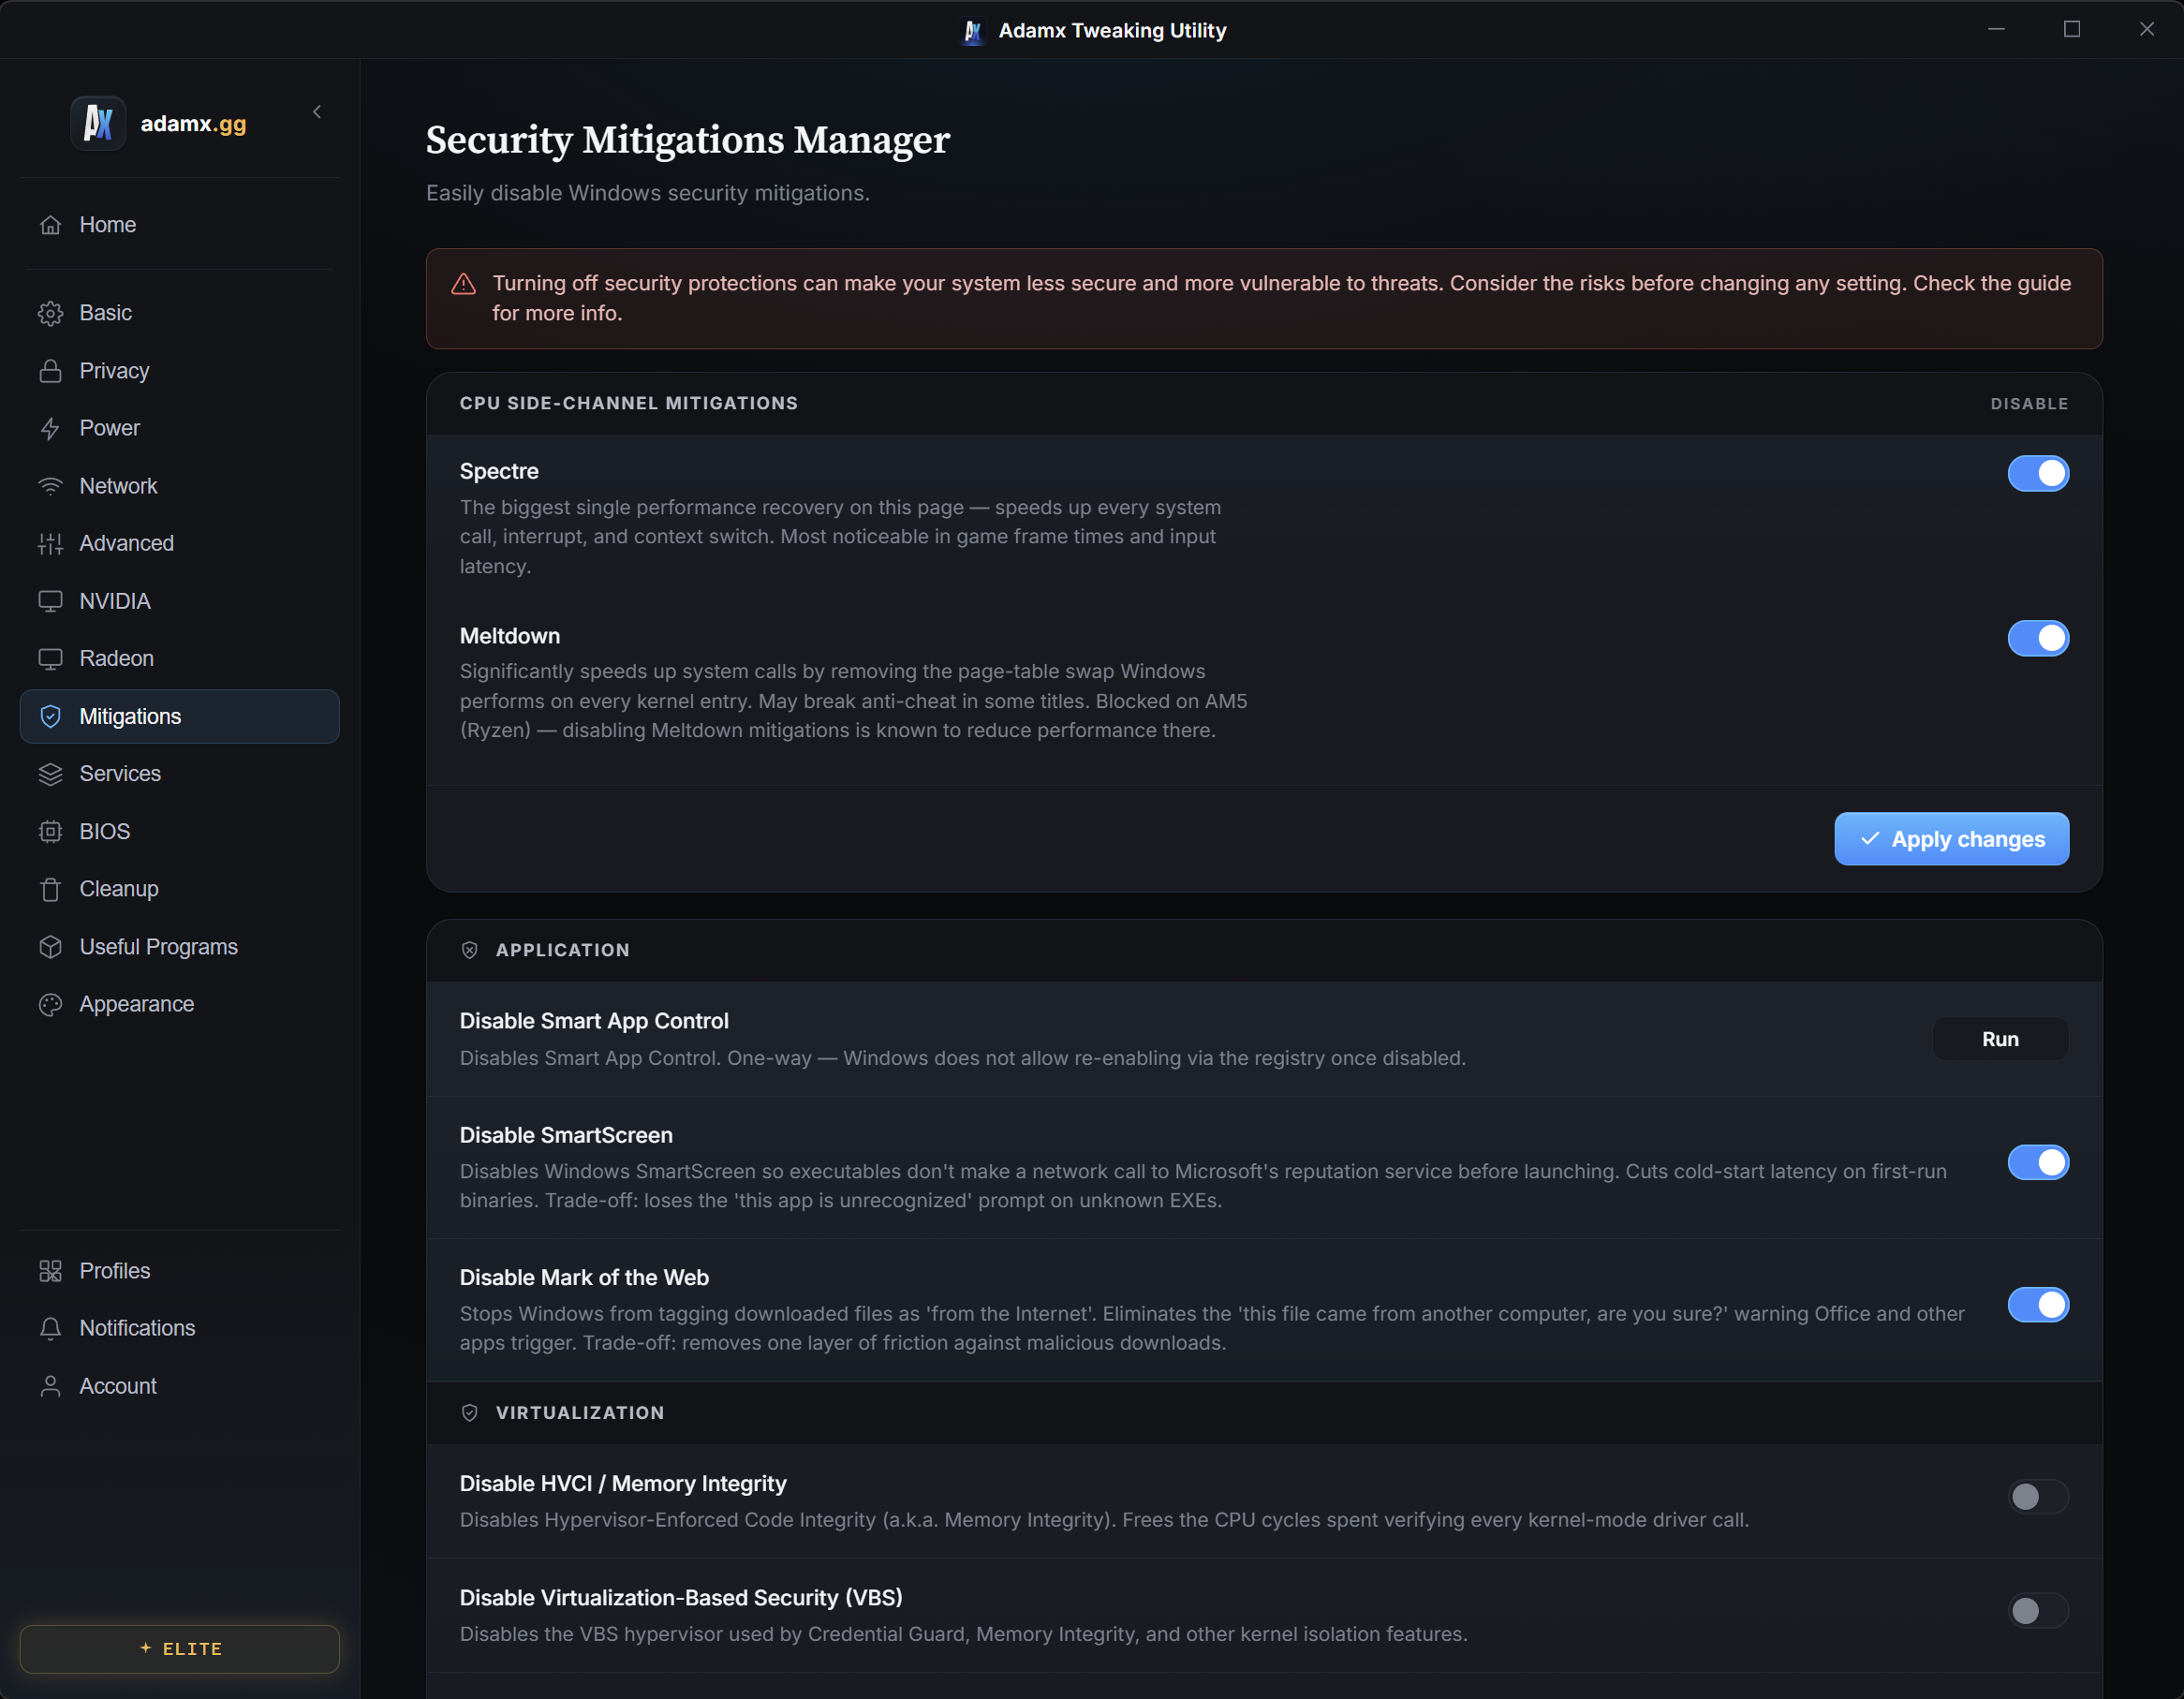Image resolution: width=2184 pixels, height=1699 pixels.
Task: Open the Home page
Action: (180, 225)
